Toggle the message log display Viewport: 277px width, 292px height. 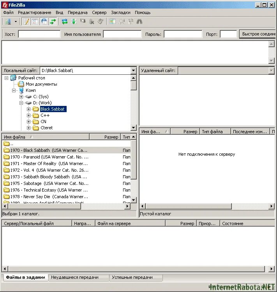pos(26,21)
